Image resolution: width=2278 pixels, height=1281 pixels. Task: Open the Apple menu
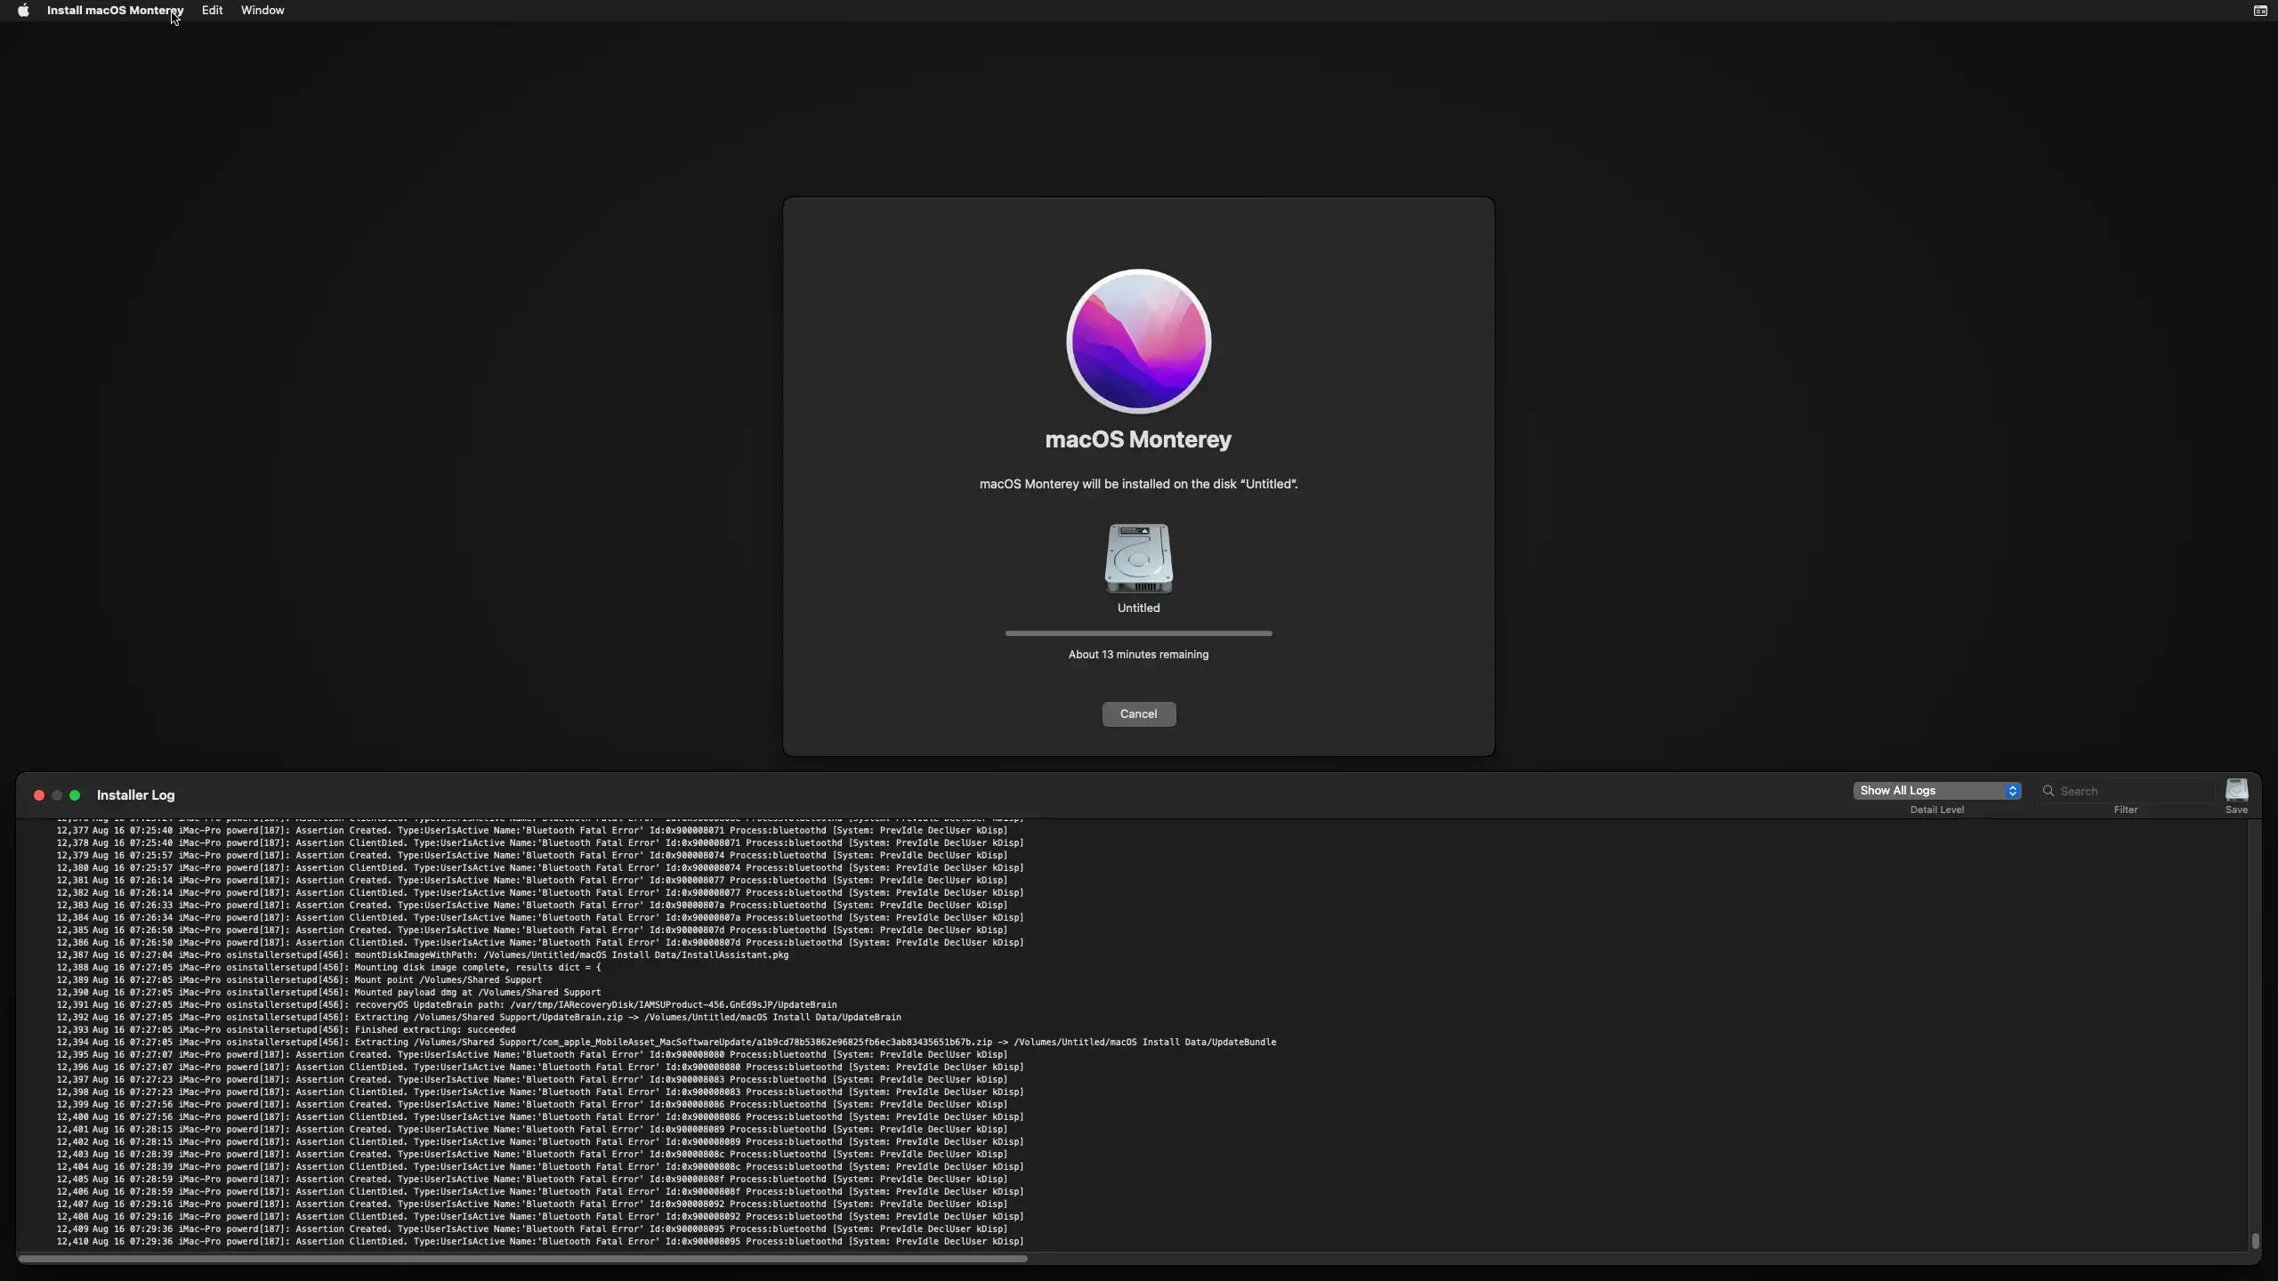23,11
